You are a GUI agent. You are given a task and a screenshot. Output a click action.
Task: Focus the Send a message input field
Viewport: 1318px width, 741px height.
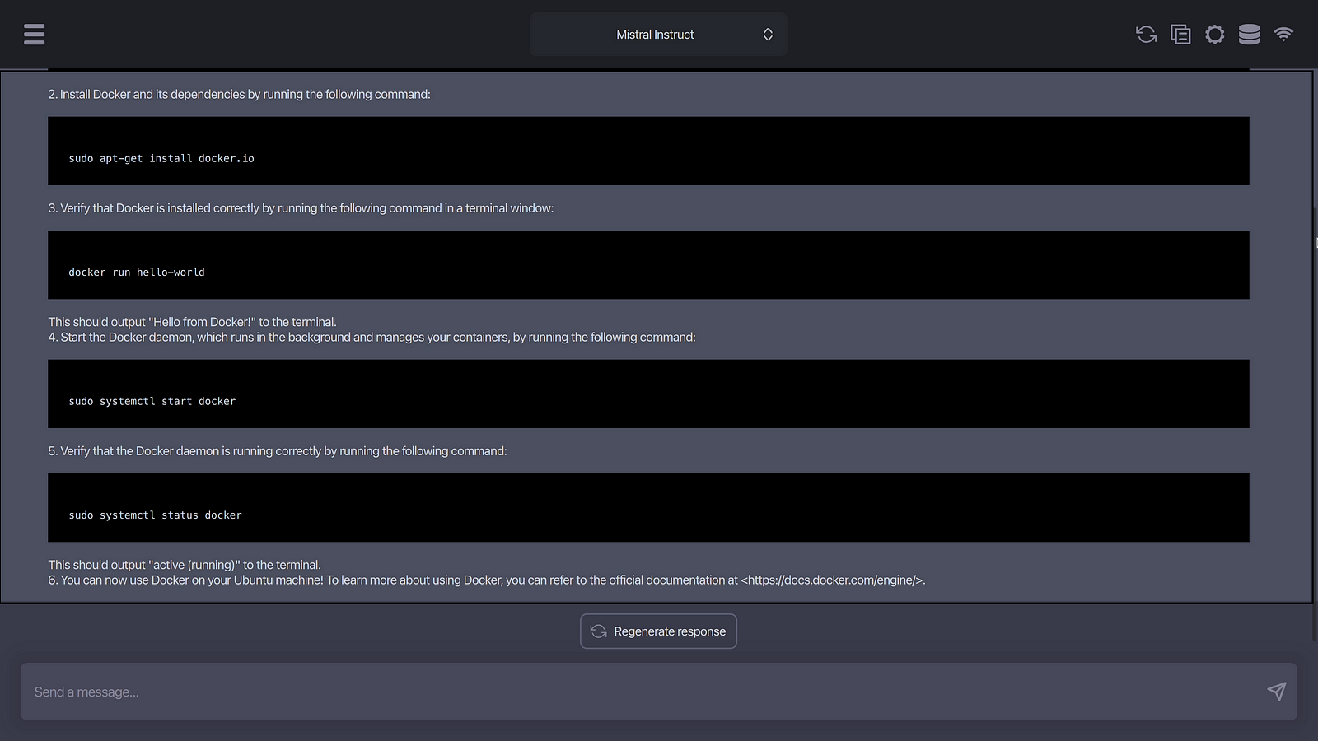(643, 692)
